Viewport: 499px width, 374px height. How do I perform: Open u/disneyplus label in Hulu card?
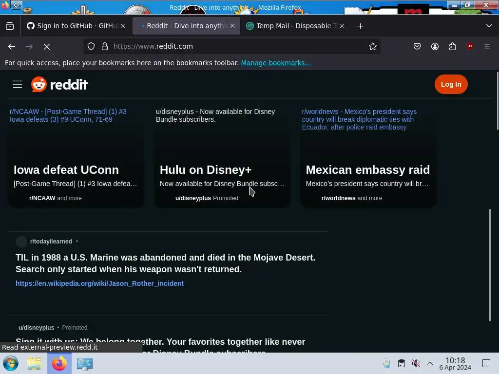tap(193, 198)
